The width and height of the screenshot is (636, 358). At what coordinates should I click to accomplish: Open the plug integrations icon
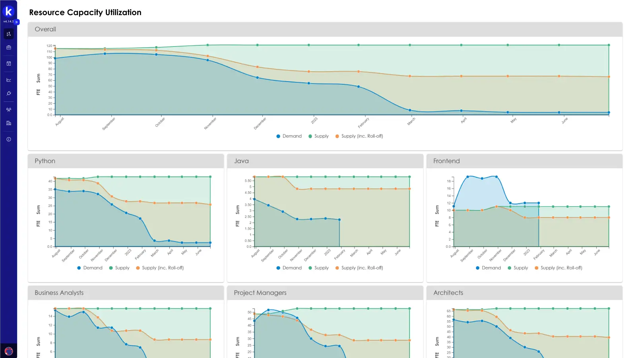(x=9, y=93)
